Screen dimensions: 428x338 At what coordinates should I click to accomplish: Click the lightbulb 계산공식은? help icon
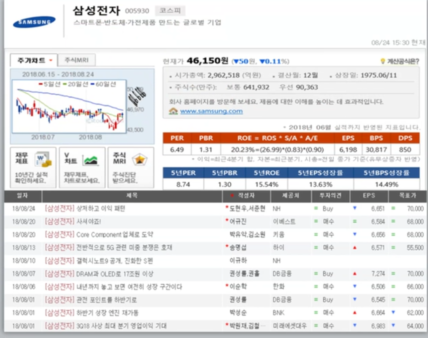click(383, 61)
